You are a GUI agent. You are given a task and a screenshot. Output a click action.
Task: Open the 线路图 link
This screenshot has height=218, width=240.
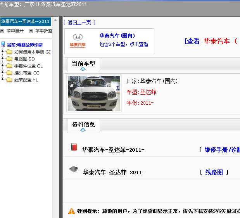pos(214,172)
